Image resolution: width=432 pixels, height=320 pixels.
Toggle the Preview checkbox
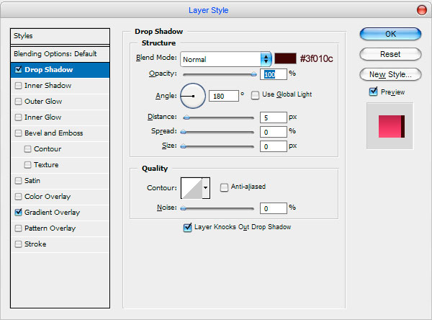coord(373,92)
